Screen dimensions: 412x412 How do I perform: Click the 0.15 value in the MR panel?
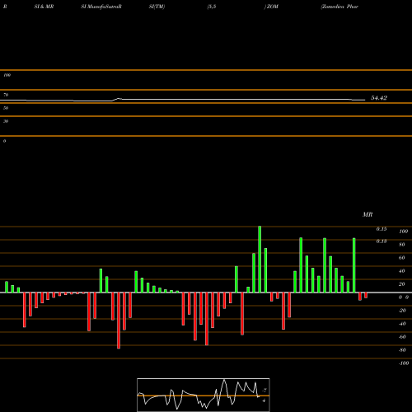[x=382, y=229]
